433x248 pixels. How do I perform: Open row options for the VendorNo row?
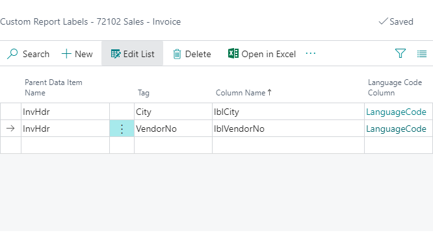click(122, 129)
